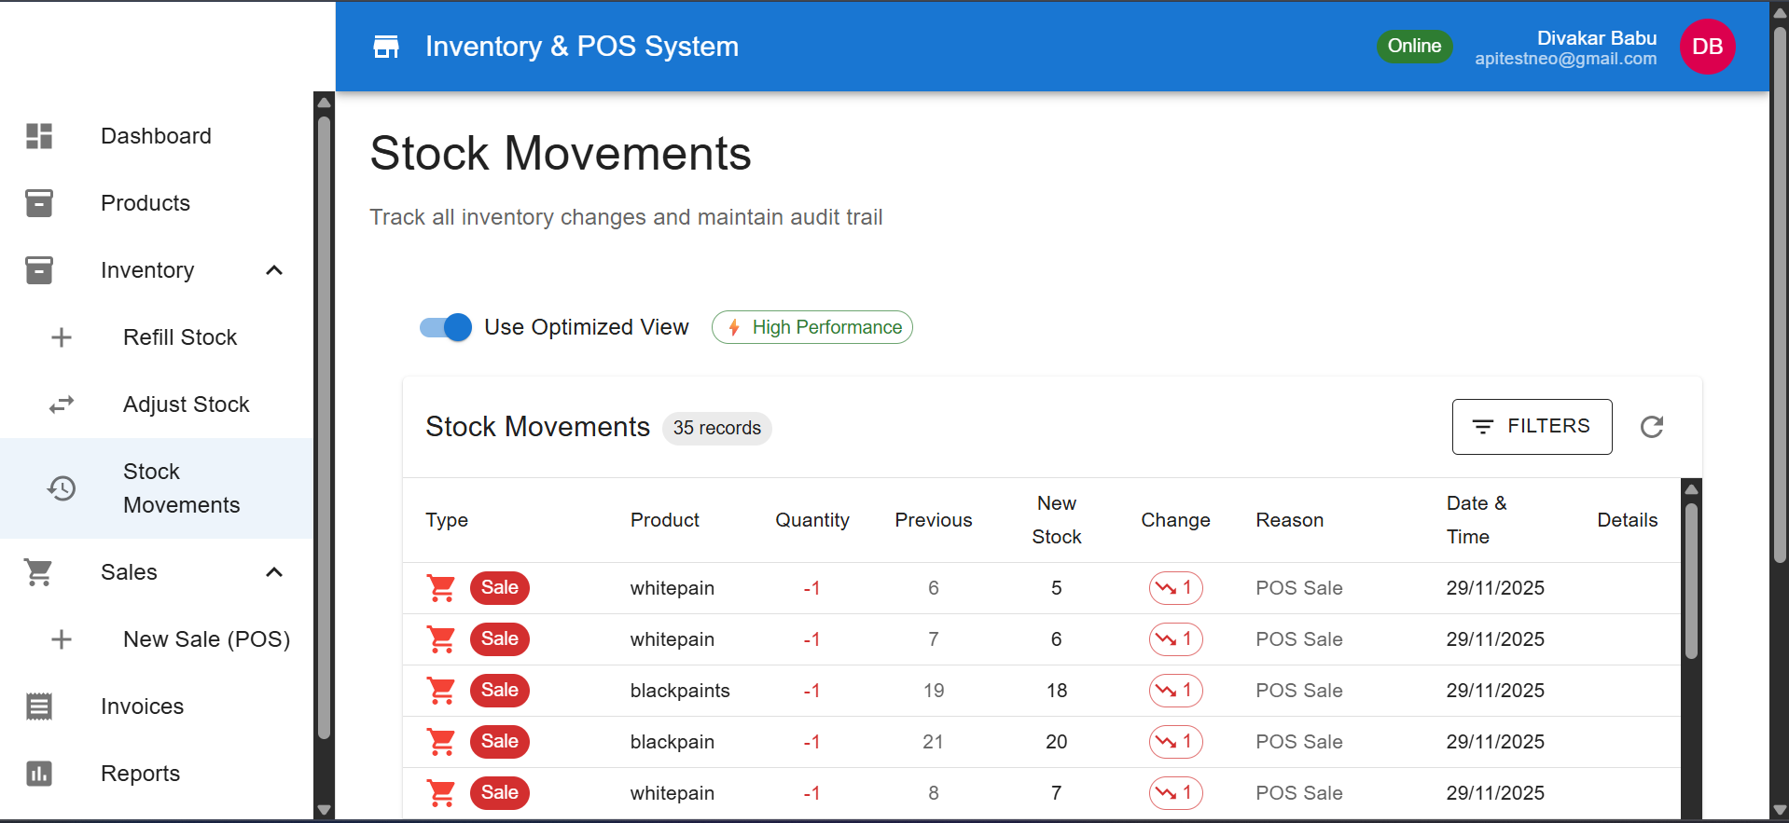Click the High Performance chip
Viewport: 1789px width, 823px height.
coord(811,327)
